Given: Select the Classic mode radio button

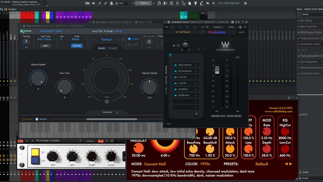Looking at the screenshot, I should [130, 44].
